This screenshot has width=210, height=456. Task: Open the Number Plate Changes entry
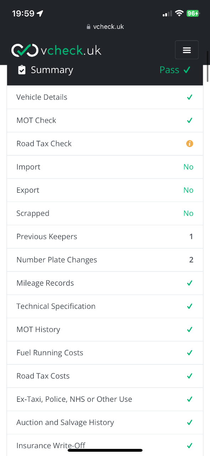pyautogui.click(x=105, y=260)
